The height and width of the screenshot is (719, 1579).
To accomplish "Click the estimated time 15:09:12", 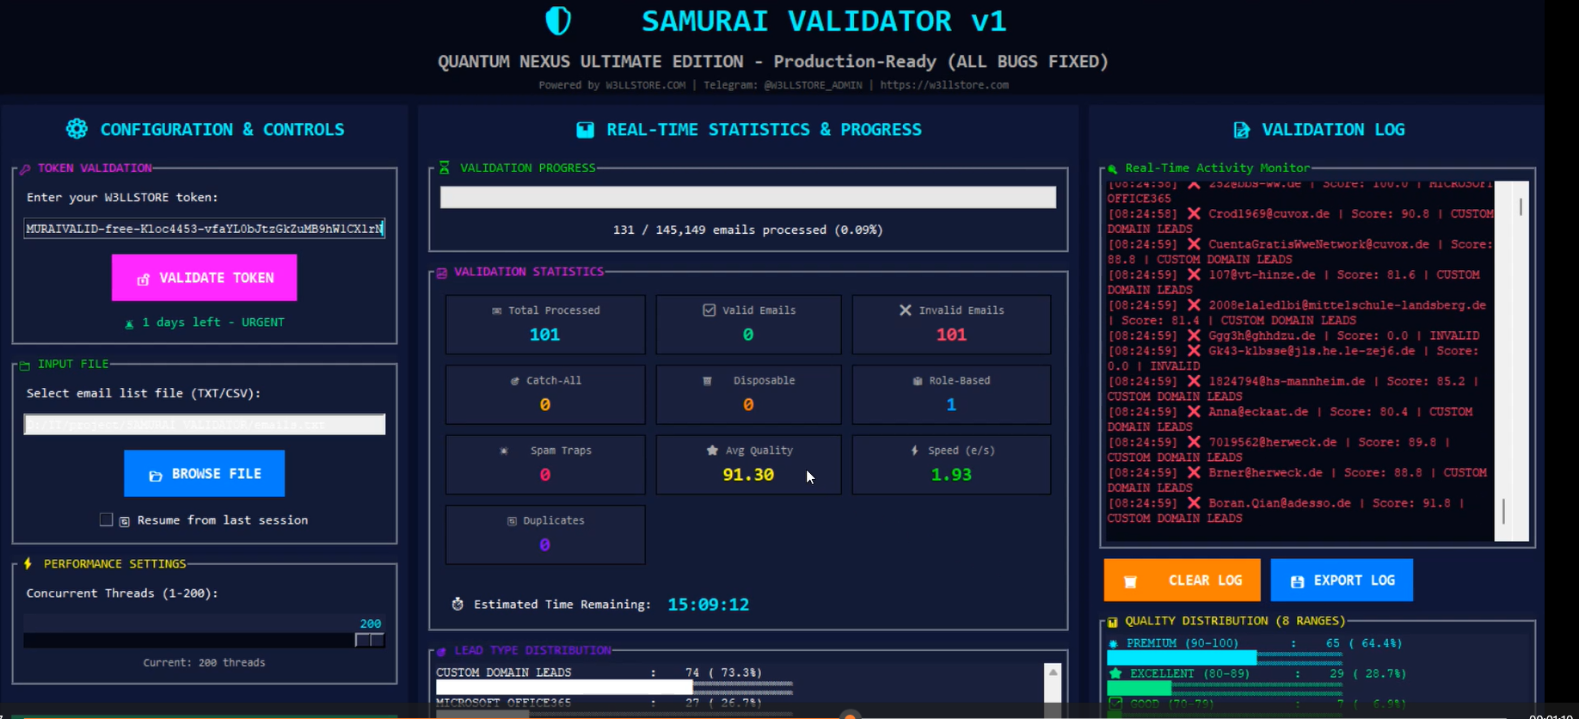I will [708, 604].
